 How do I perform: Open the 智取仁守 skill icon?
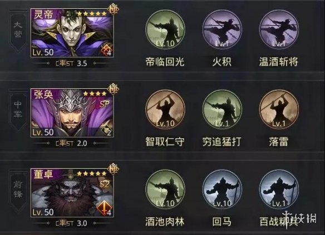(x=165, y=109)
